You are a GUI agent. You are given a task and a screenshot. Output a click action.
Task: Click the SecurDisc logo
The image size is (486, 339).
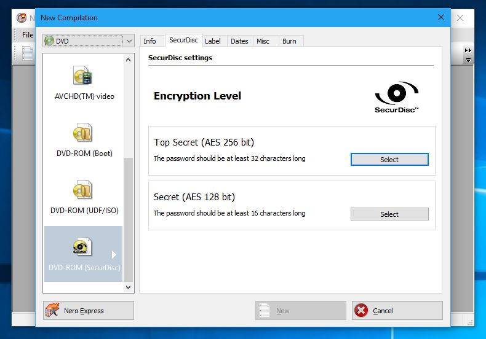[x=396, y=98]
